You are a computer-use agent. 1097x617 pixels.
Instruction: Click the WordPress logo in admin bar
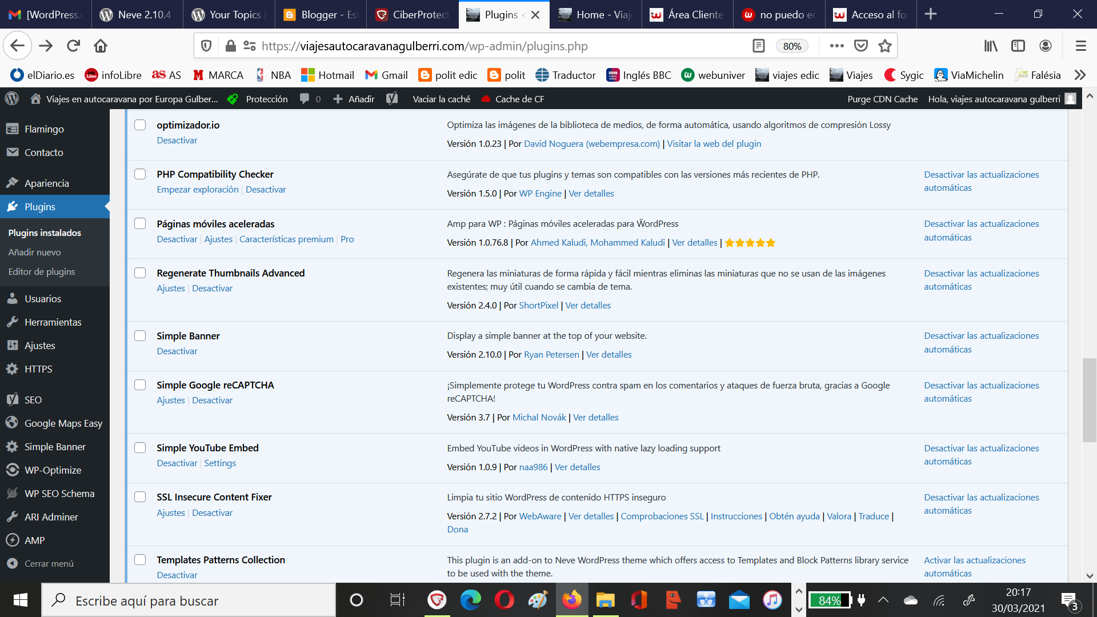(x=12, y=99)
